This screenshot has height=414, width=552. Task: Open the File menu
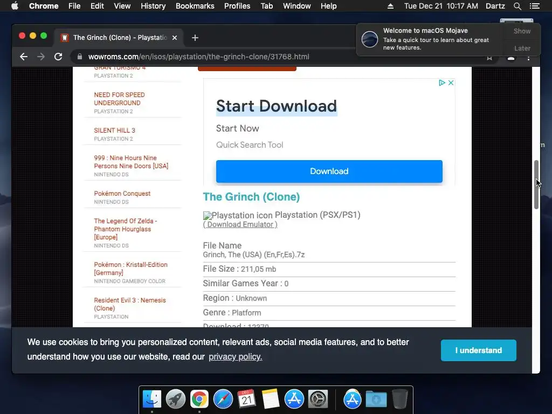pos(74,6)
